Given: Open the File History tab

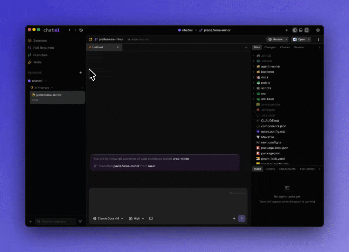Looking at the screenshot, I should tap(307, 169).
